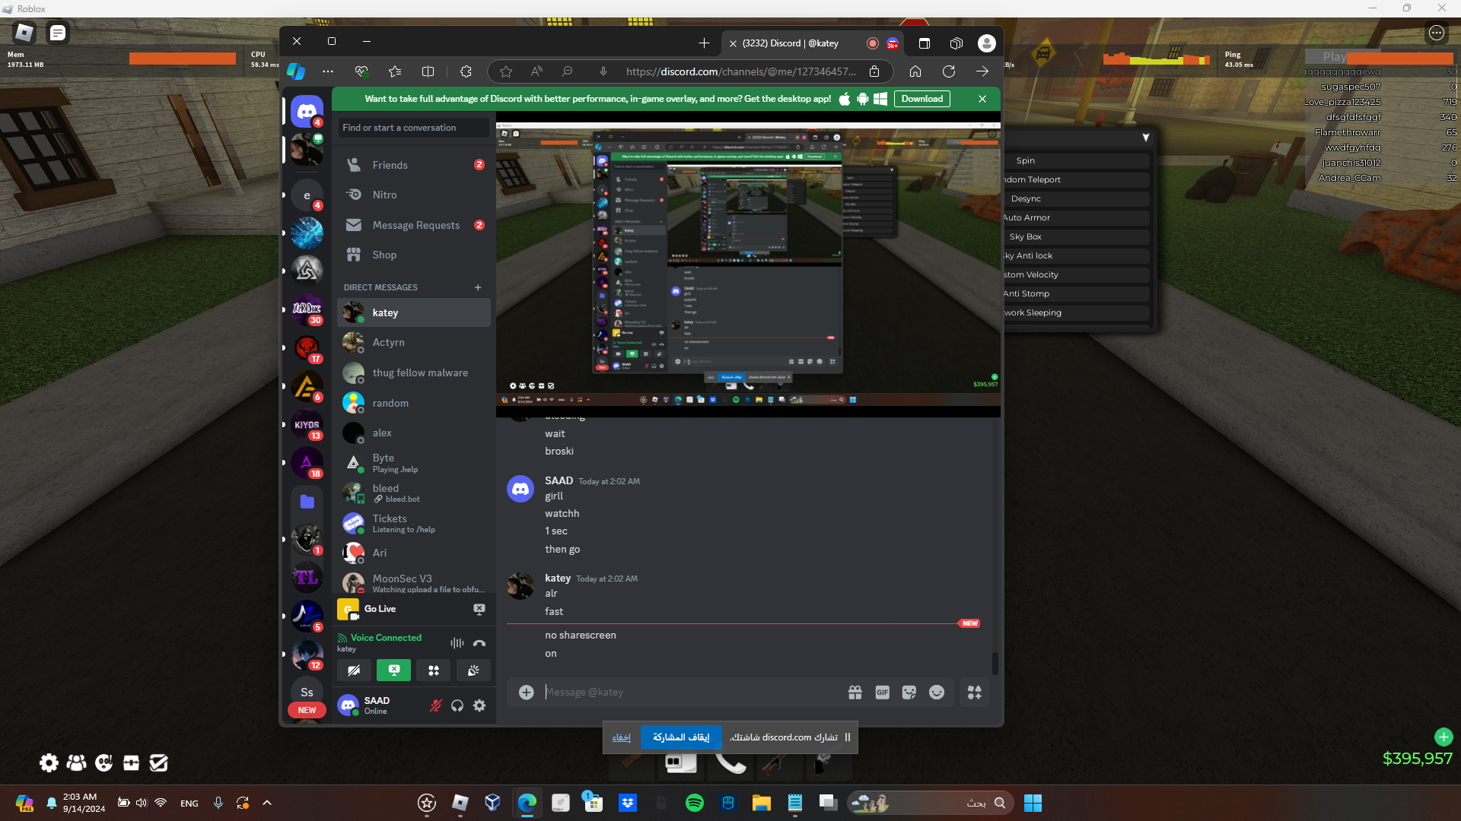This screenshot has height=821, width=1461.
Task: Open Discord home direct messages icon
Action: (307, 111)
